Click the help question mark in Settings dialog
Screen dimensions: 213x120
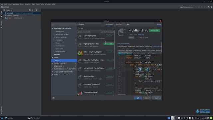click(53, 98)
